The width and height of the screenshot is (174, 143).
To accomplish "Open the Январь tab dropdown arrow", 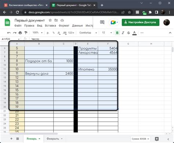I will 39,139.
